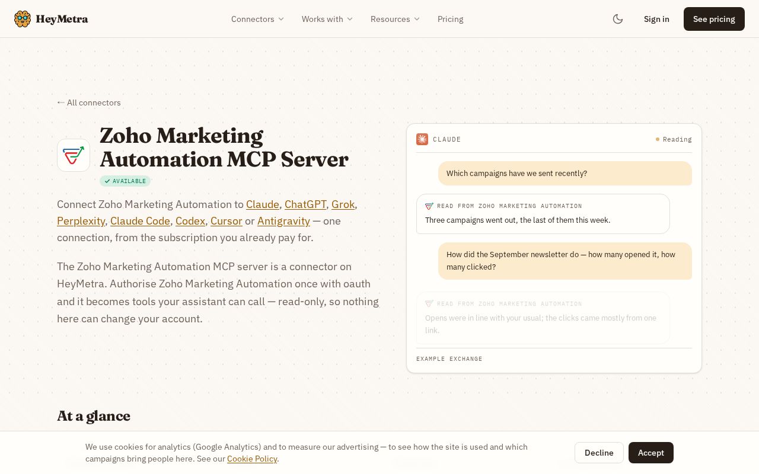This screenshot has width=759, height=474.
Task: Follow the Claude Code link
Action: tap(140, 221)
